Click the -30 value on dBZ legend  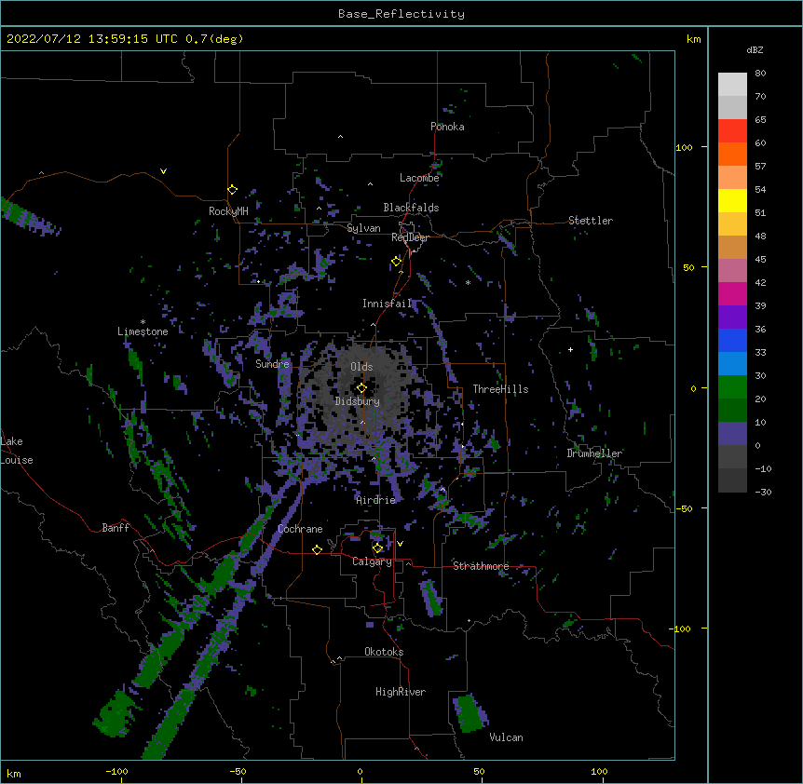(763, 492)
